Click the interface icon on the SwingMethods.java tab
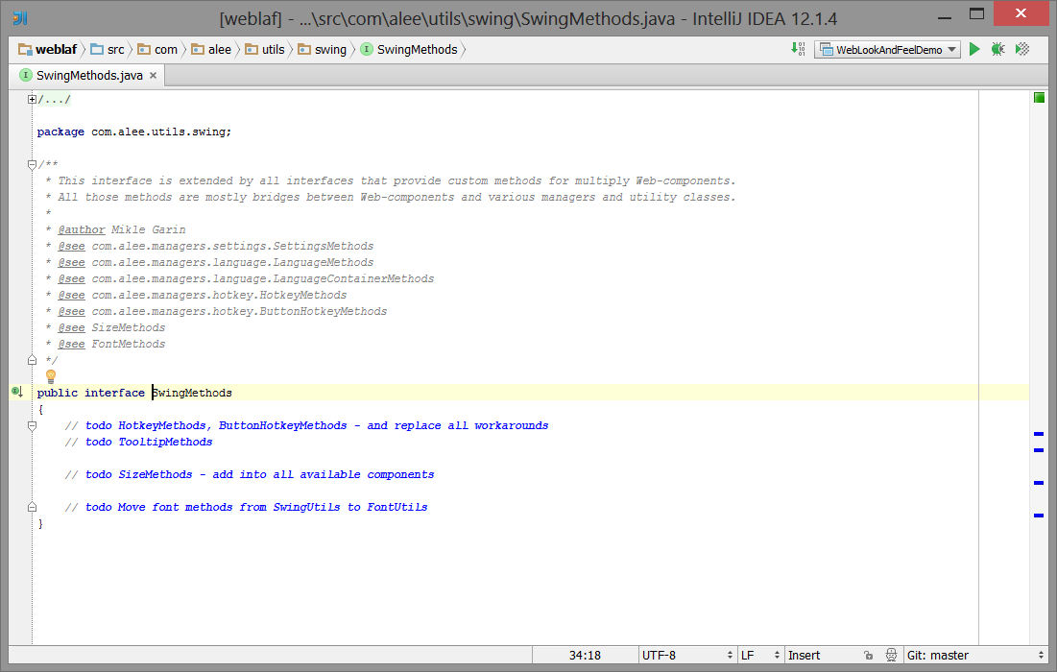Screen dimensions: 1057x672 click(x=26, y=75)
